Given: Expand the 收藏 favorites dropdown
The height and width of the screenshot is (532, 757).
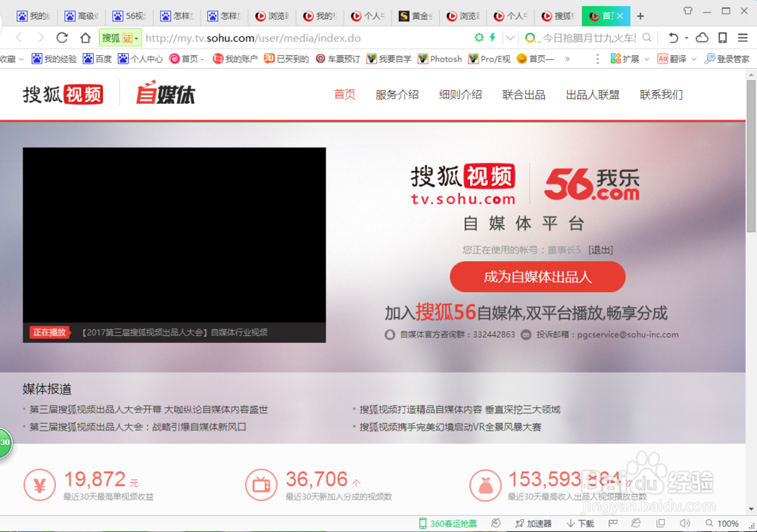Looking at the screenshot, I should click(11, 59).
